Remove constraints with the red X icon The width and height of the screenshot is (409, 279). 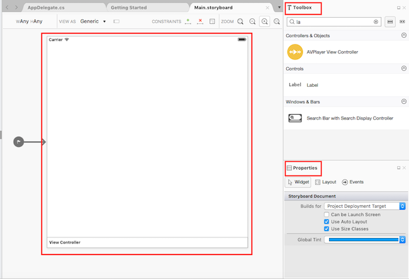pyautogui.click(x=200, y=21)
